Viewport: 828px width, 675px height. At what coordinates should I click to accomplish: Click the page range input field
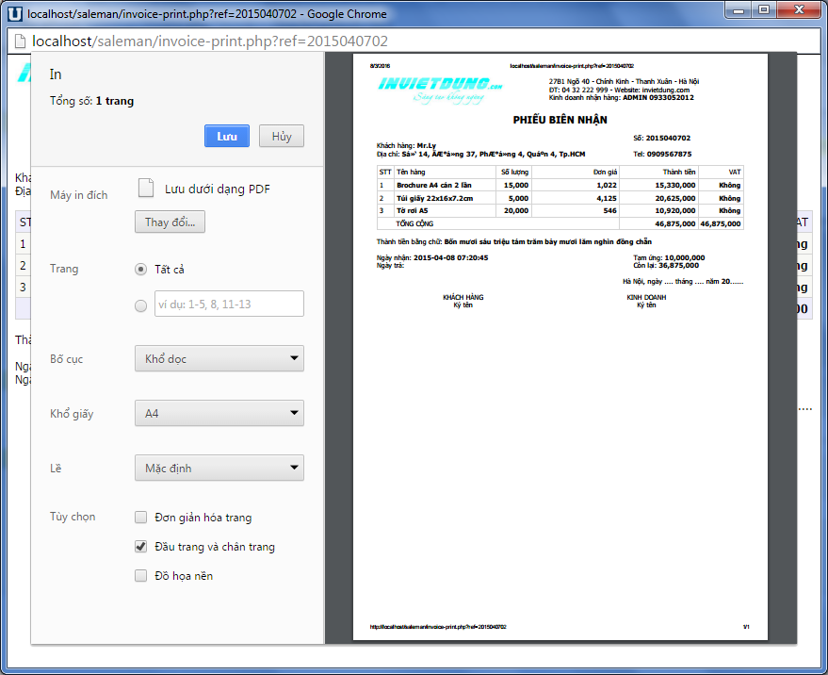coord(229,304)
